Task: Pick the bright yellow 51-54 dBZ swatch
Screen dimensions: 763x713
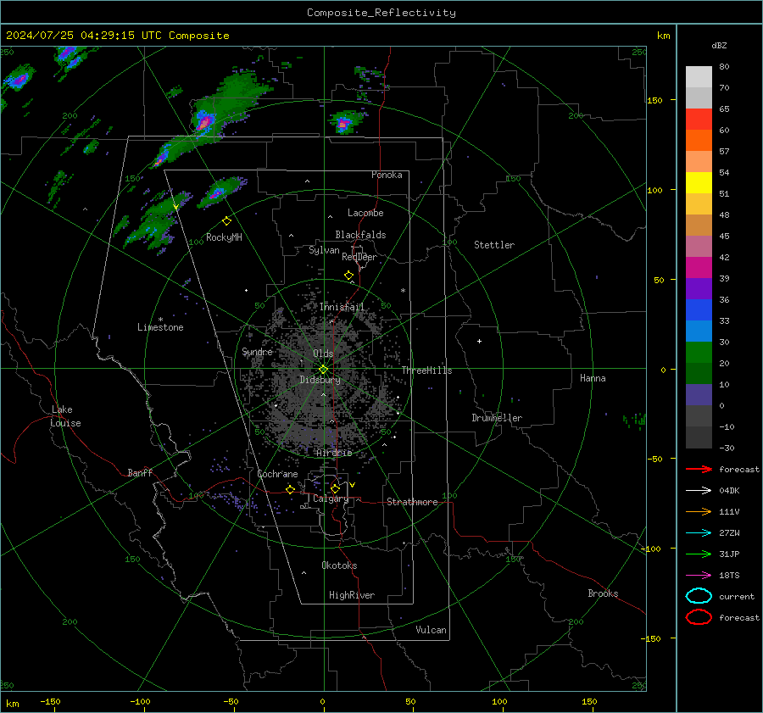Action: click(699, 183)
